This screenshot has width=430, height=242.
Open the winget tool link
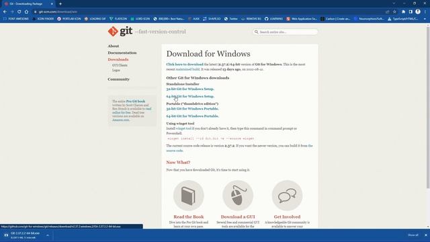[183, 128]
